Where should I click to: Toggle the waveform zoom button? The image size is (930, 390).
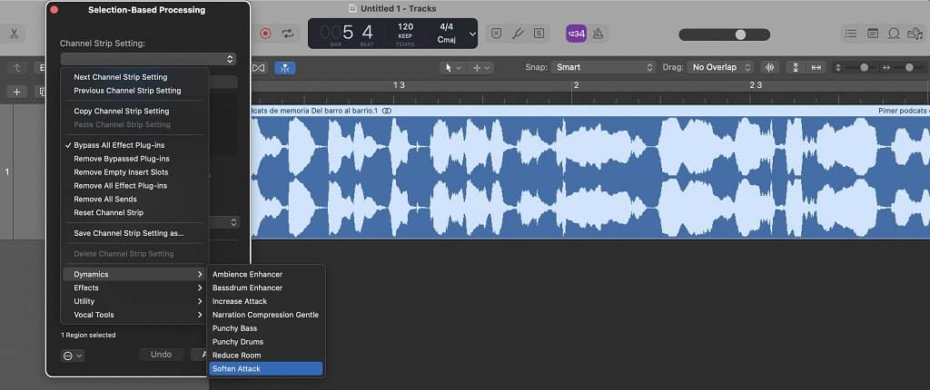point(771,67)
